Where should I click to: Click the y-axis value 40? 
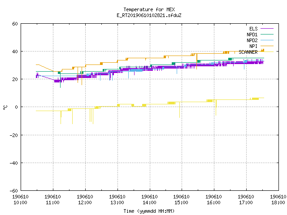point(15,52)
